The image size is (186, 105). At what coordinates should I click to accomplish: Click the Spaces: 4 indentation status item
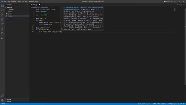pos(149,104)
